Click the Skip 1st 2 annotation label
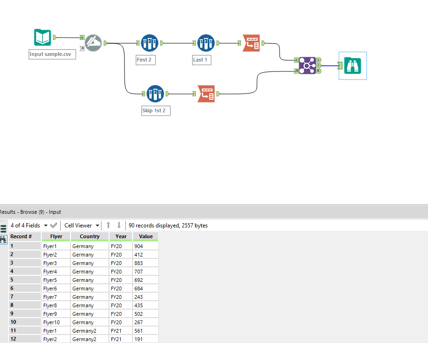The height and width of the screenshot is (343, 428). click(x=156, y=110)
